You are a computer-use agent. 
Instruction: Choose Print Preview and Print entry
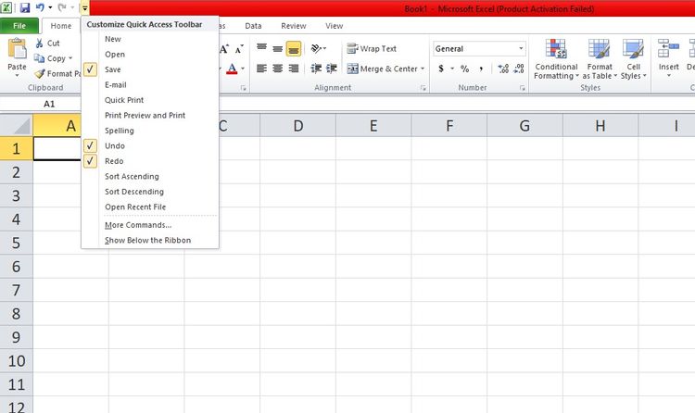(x=145, y=115)
